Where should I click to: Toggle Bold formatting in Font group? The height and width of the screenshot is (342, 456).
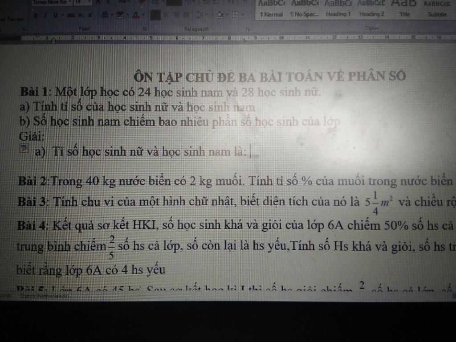[x=35, y=15]
